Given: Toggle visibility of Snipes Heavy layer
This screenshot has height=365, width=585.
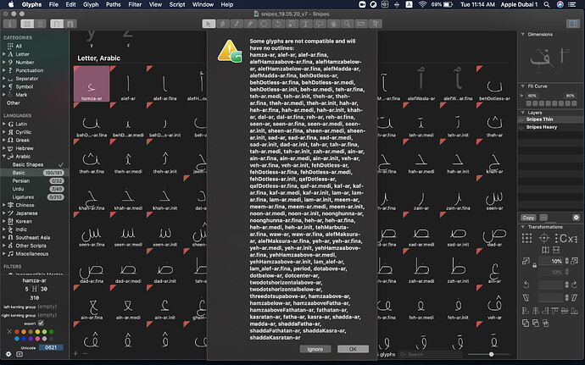Looking at the screenshot, I should point(521,127).
